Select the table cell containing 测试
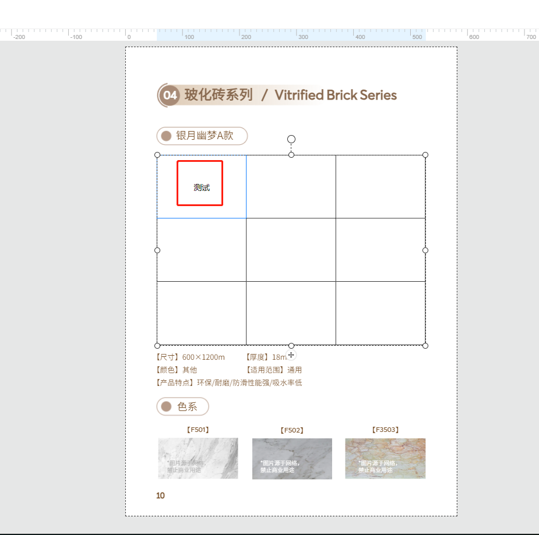 [x=201, y=187]
